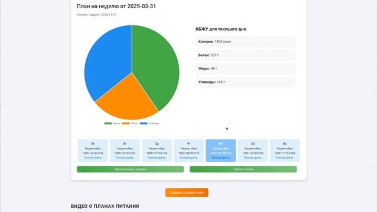This screenshot has height=212, width=378.
Task: Open Посмотреть link under Чт
Action: [x=189, y=158]
